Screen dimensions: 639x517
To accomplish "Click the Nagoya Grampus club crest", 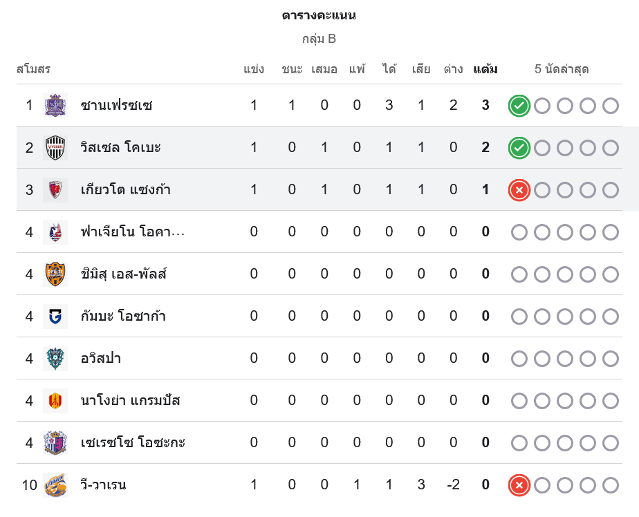I will click(55, 400).
